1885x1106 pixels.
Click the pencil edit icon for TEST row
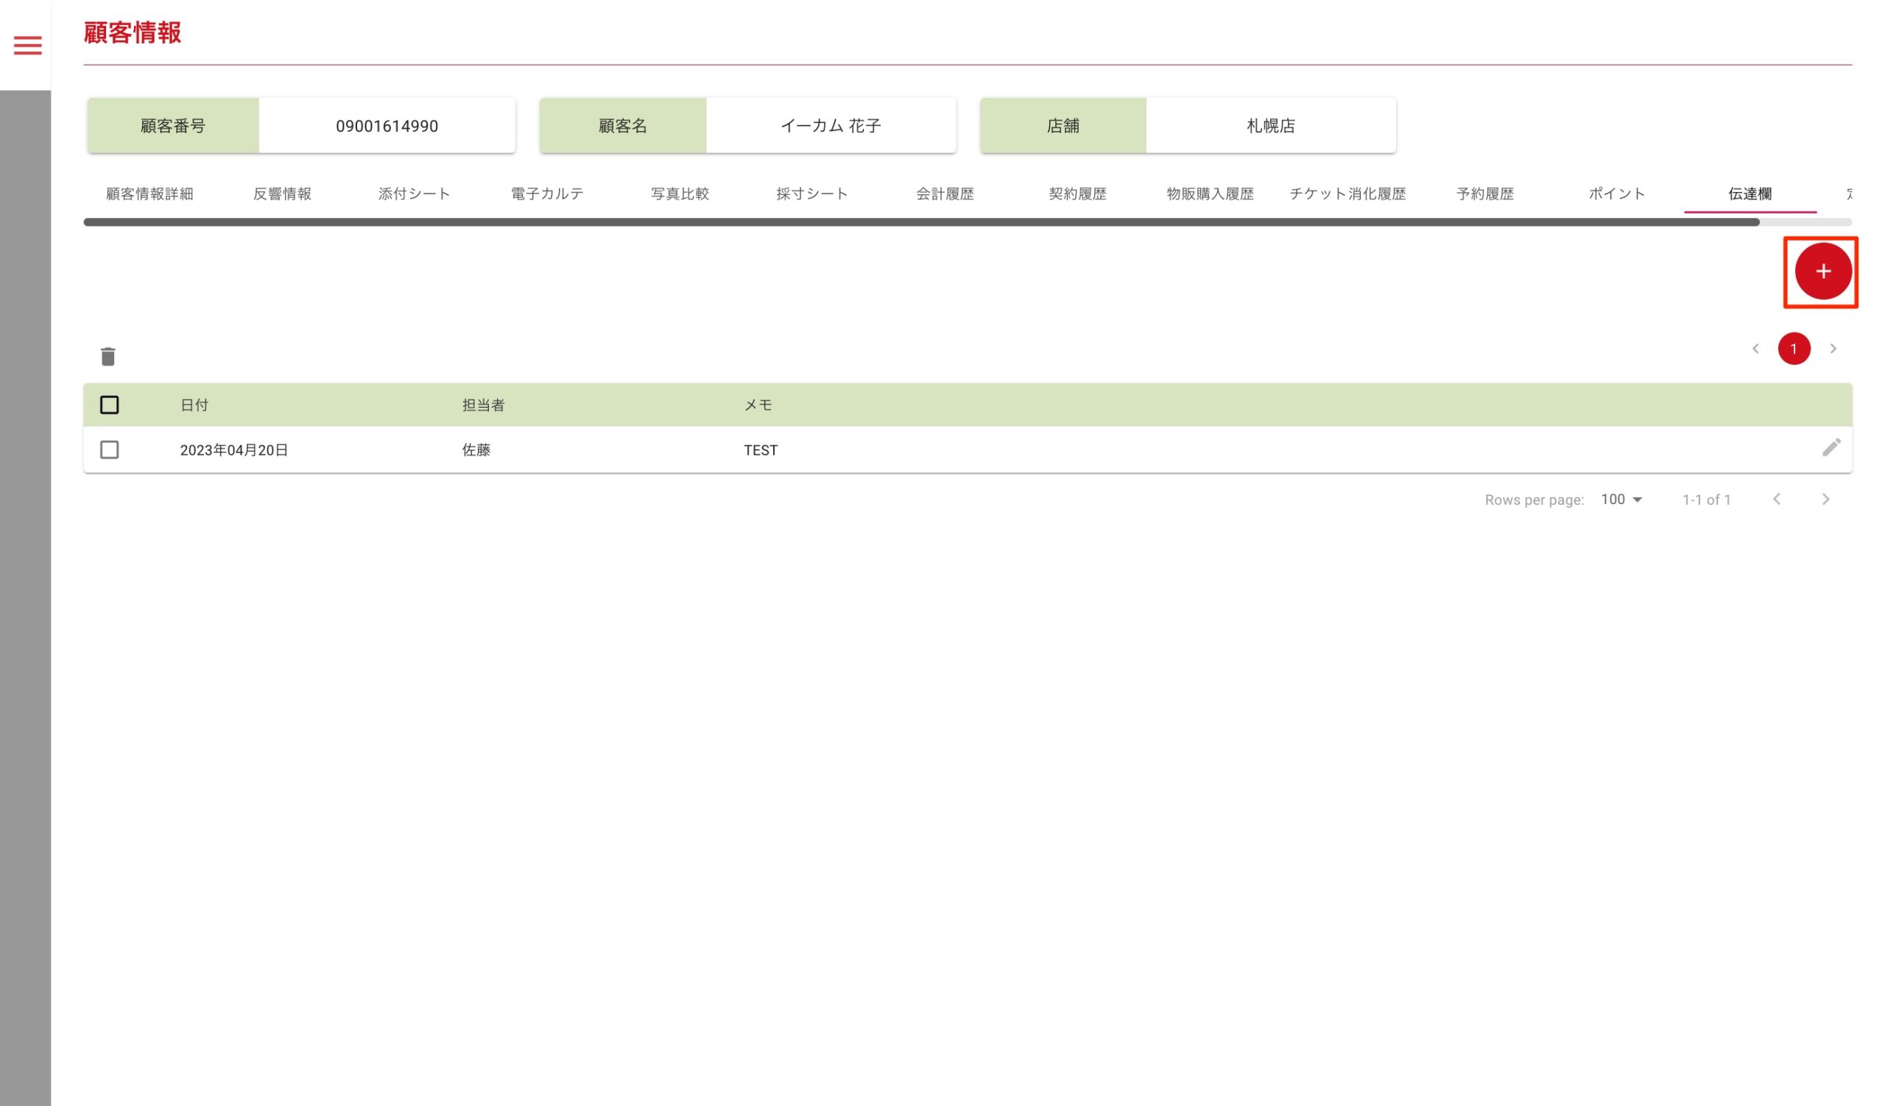pyautogui.click(x=1831, y=447)
